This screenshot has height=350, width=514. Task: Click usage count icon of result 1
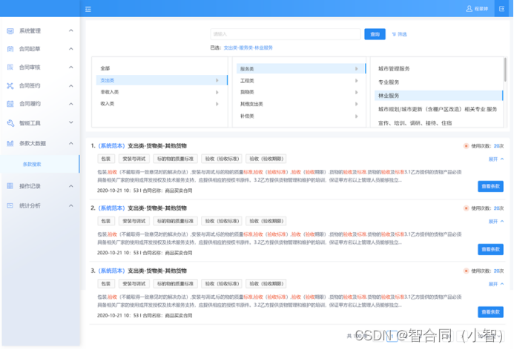click(x=466, y=146)
